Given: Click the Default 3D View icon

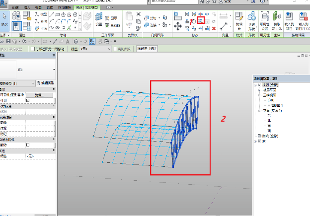Looking at the screenshot, I should [x=76, y=42].
